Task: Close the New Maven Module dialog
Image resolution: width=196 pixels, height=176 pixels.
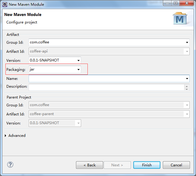Action: pyautogui.click(x=187, y=3)
